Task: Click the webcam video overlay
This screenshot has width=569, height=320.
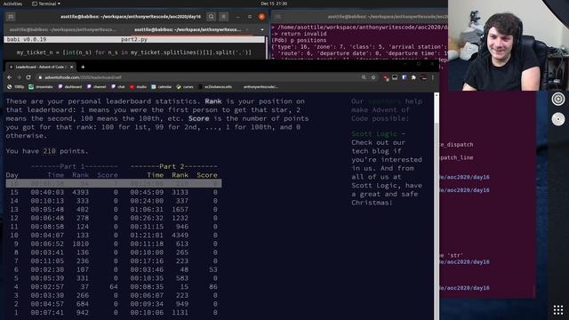Action: pos(509,45)
